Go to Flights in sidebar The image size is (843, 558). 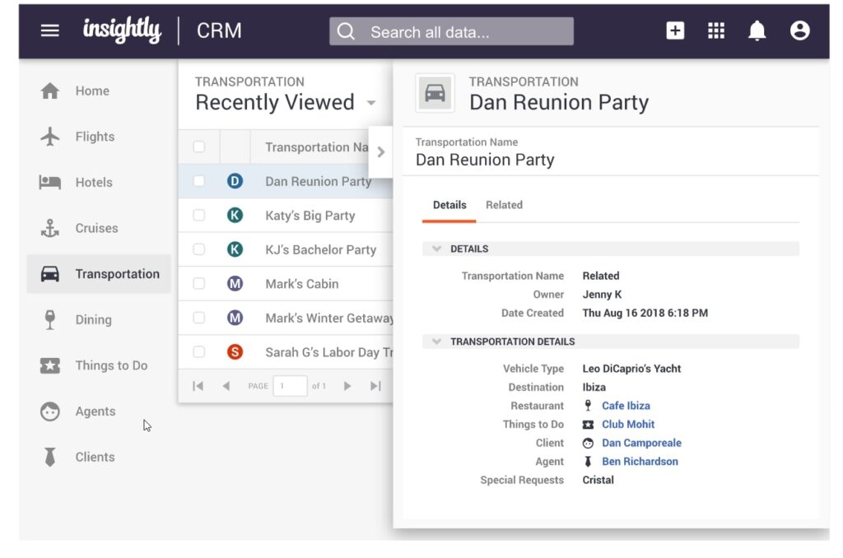point(95,137)
